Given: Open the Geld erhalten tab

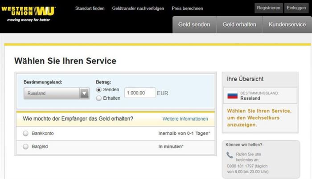Looking at the screenshot, I should pyautogui.click(x=239, y=24).
